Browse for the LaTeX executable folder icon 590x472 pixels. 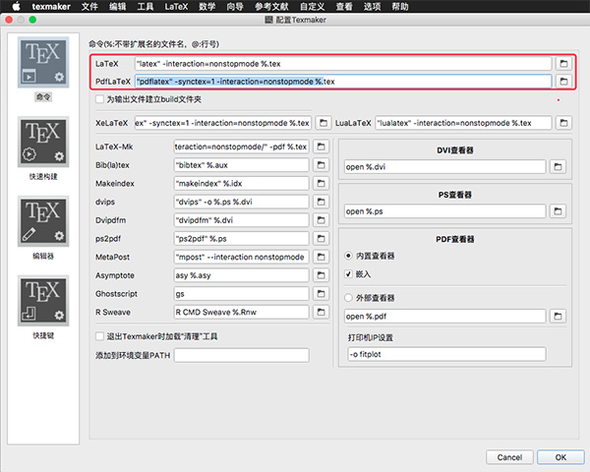563,64
